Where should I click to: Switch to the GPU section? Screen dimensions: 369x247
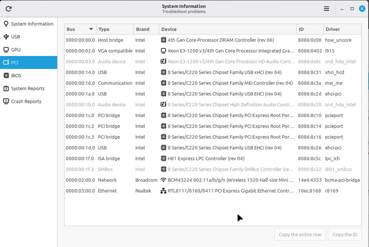pyautogui.click(x=29, y=49)
